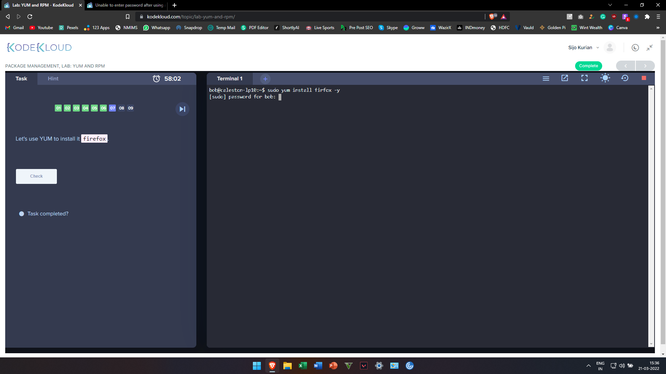Image resolution: width=666 pixels, height=374 pixels.
Task: Open terminal in a new window
Action: pos(565,78)
